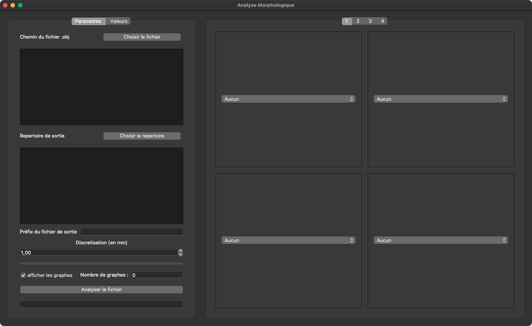Expand the bottom-right Aucun dropdown

click(x=441, y=240)
